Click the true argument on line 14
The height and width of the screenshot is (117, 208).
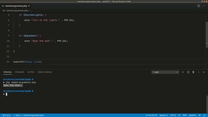click(37, 62)
